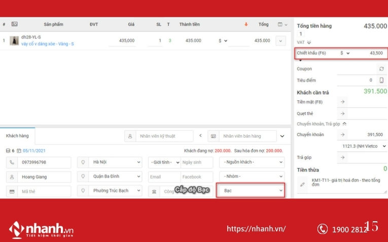Image resolution: width=388 pixels, height=242 pixels.
Task: Click the arrow icon next to Quẹt thẻ
Action: 343,113
